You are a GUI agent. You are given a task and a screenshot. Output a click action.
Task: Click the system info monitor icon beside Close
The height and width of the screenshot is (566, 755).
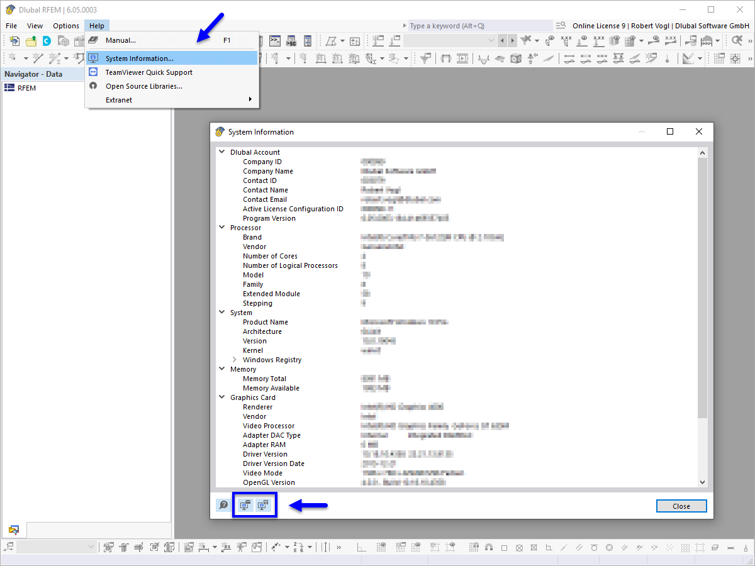point(264,505)
